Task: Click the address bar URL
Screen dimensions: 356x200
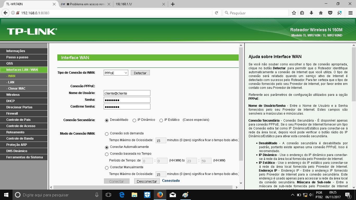Action: (x=35, y=13)
